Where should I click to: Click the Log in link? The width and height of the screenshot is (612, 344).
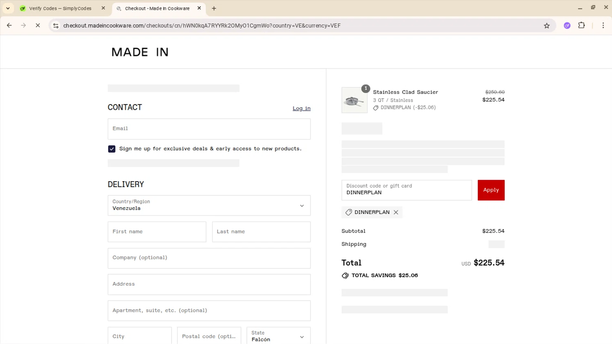tap(302, 109)
